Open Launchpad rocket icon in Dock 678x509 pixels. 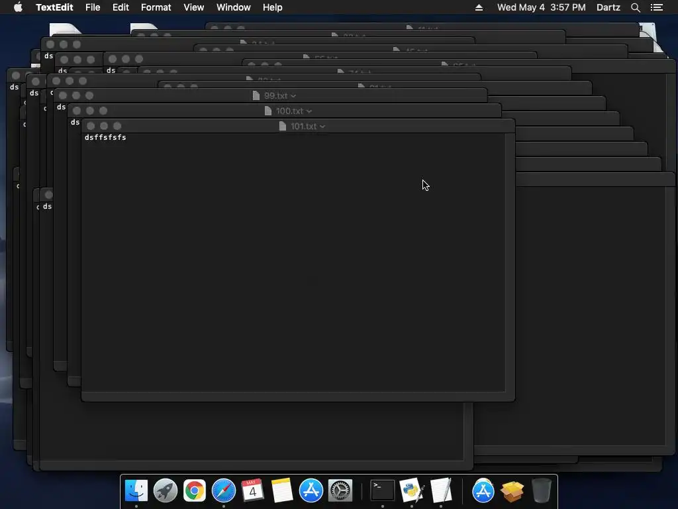pyautogui.click(x=165, y=490)
